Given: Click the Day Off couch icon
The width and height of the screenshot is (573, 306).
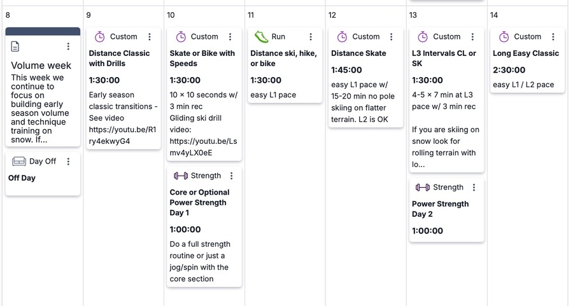Looking at the screenshot, I should (18, 162).
